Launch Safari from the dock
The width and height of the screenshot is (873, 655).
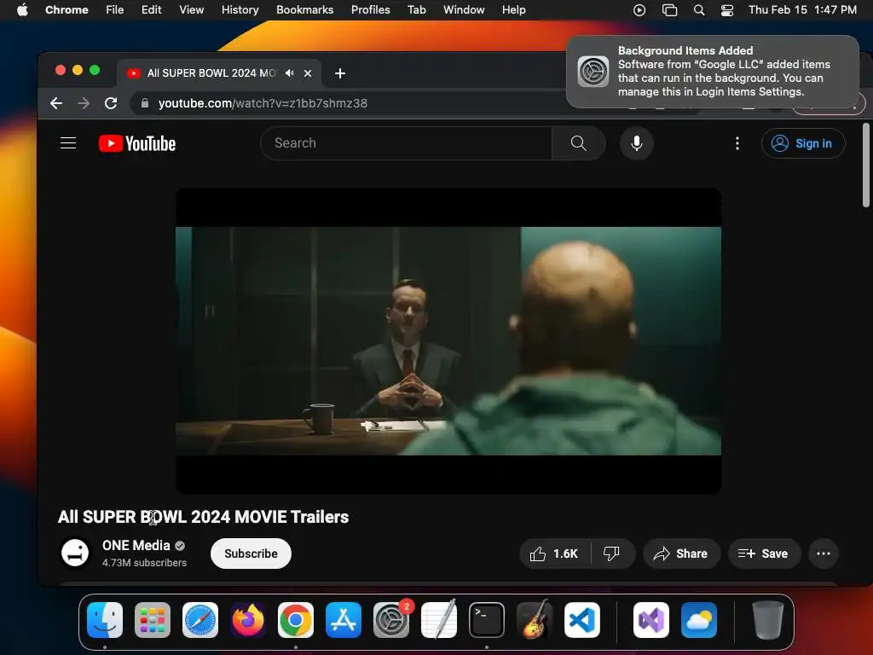(x=200, y=620)
